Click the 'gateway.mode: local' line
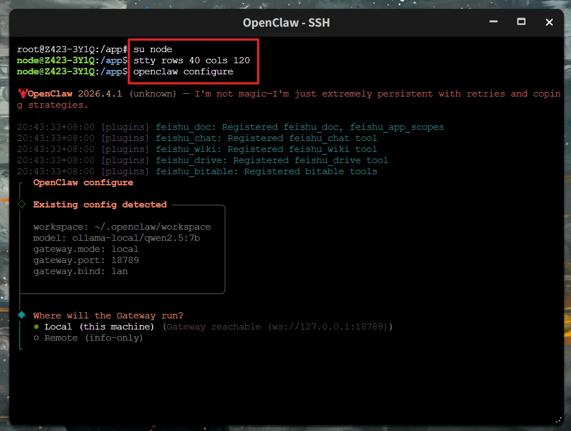This screenshot has height=431, width=571. click(86, 249)
